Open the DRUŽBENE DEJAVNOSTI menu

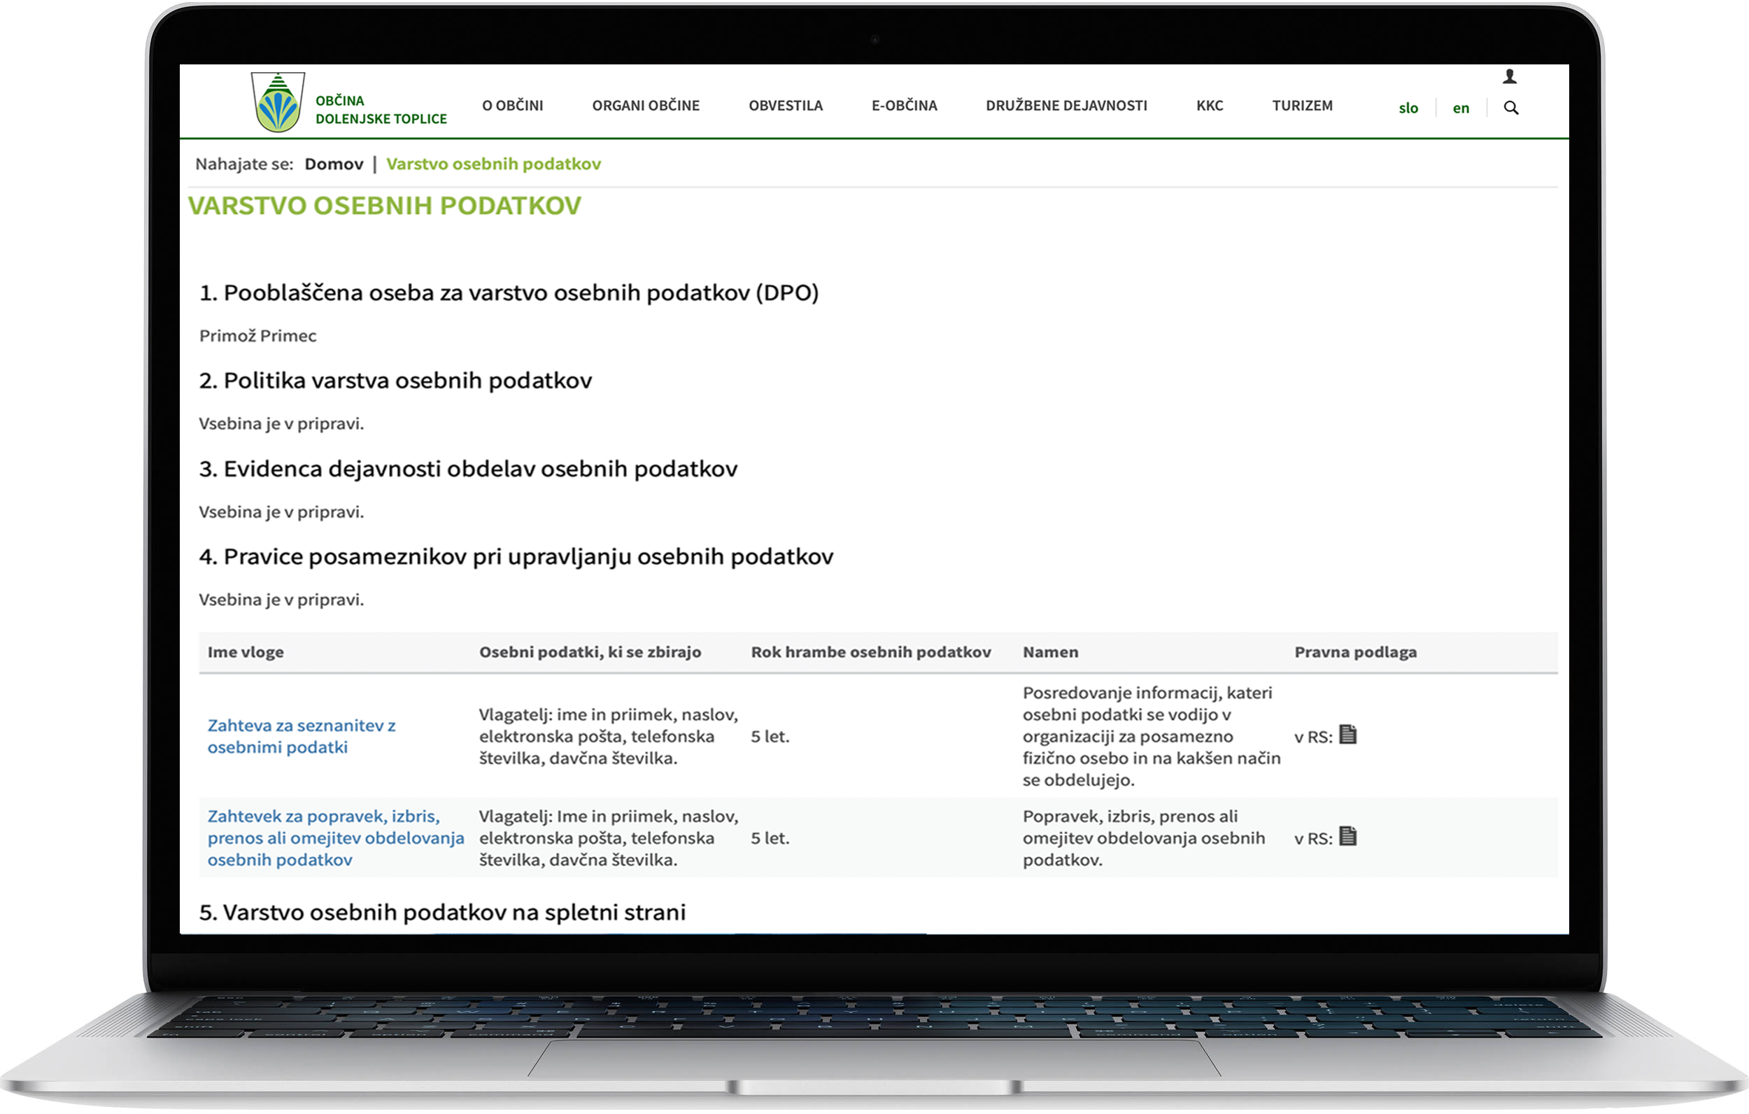(x=1065, y=106)
